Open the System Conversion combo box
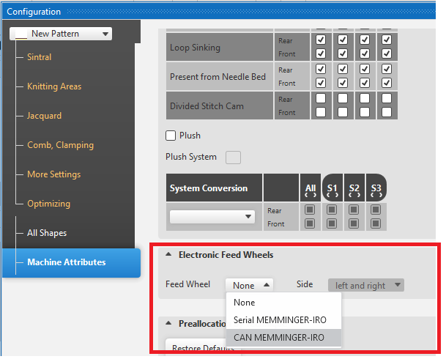446x359 pixels. click(x=212, y=217)
